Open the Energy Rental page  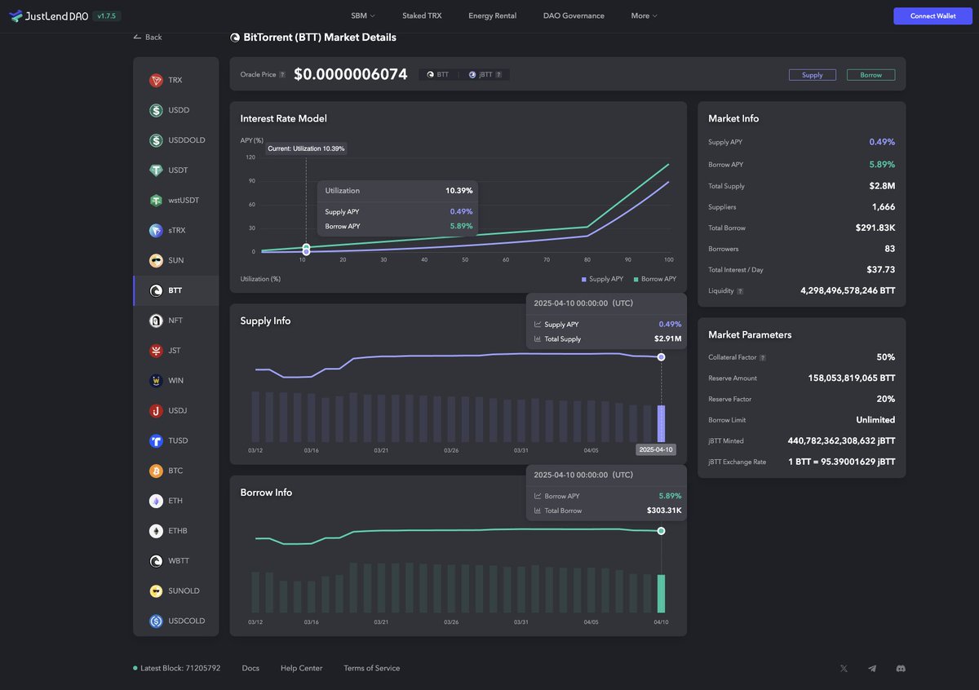point(492,15)
